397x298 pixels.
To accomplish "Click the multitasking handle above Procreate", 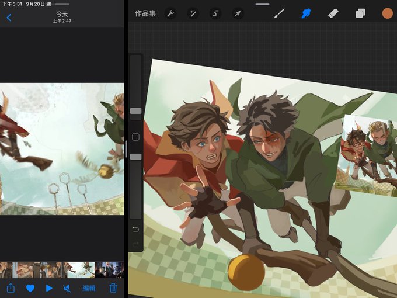I will (x=262, y=4).
